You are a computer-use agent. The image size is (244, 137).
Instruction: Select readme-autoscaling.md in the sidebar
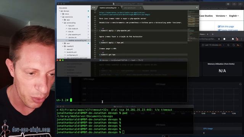pyautogui.click(x=77, y=40)
